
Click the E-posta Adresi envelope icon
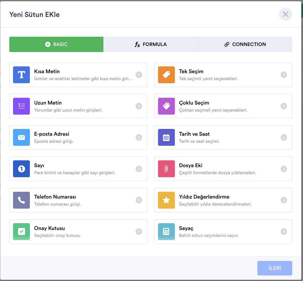[22, 137]
